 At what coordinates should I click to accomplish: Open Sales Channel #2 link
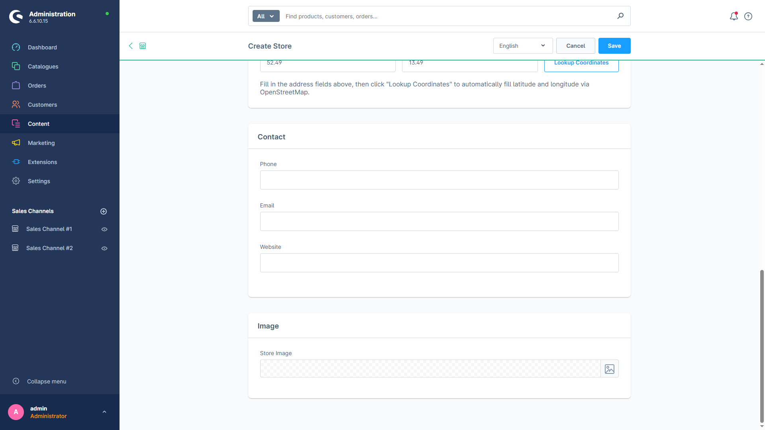pyautogui.click(x=49, y=248)
